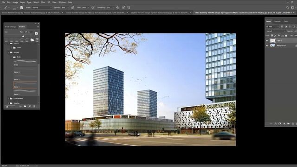
Task: Adjust brush thumbnail size slider at panel bottom
Action: pos(7,107)
